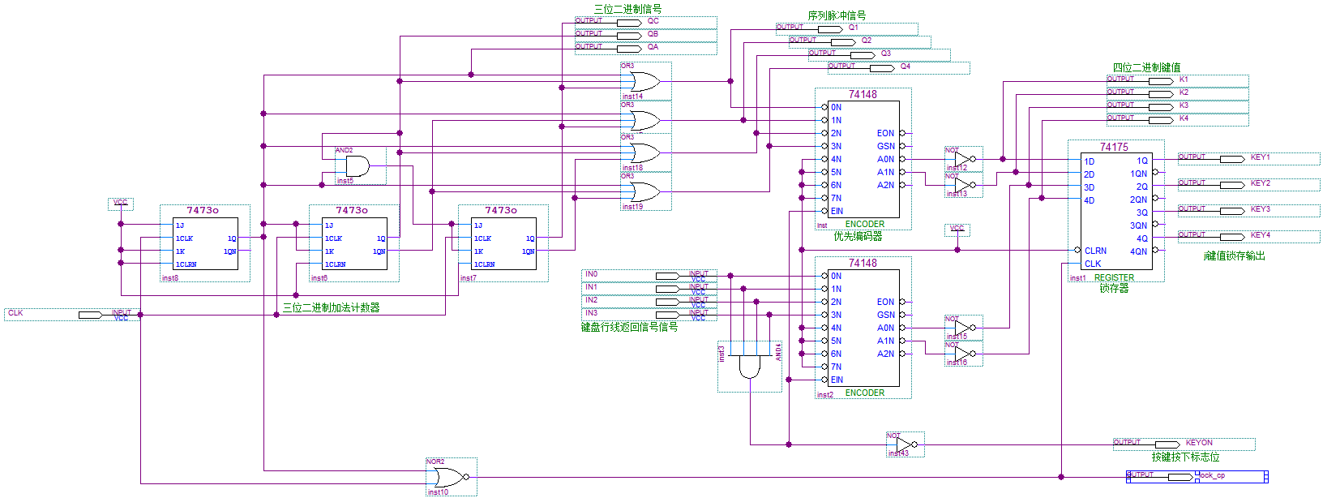Click the NOT gate inst12
1323x498 pixels.
(962, 160)
